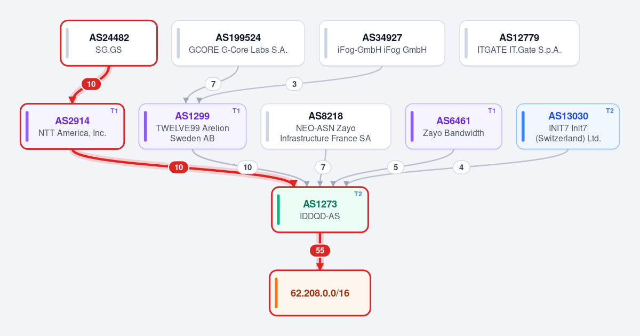The image size is (640, 336).
Task: Click the T2 tier label on AS13030
Action: click(610, 110)
